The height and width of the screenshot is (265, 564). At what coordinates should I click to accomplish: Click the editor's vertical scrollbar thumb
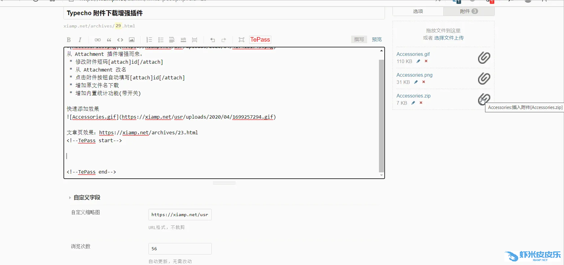point(381,115)
